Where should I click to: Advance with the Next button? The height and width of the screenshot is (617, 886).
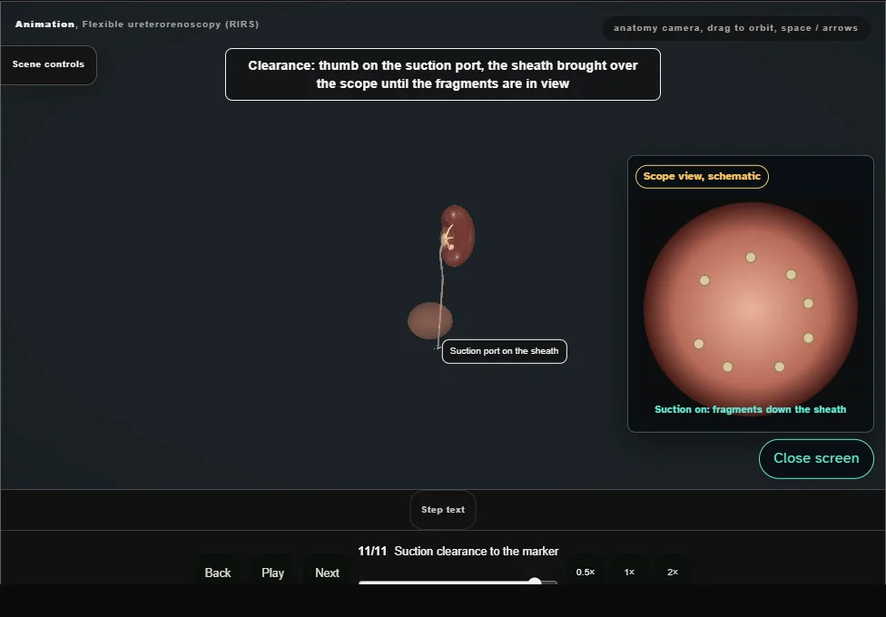pos(327,573)
